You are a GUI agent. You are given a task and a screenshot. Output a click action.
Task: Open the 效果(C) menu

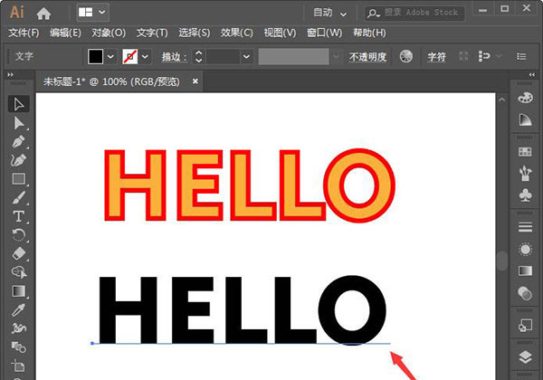point(237,33)
